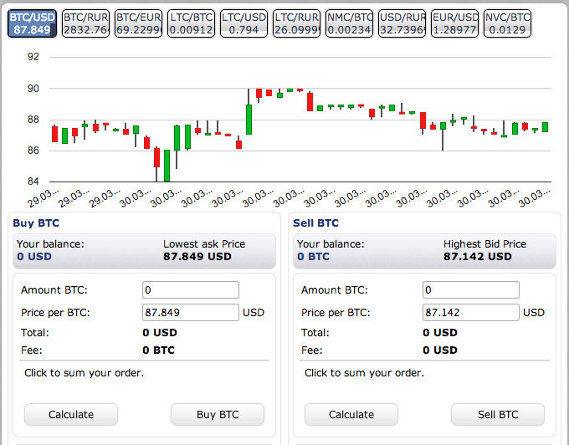
Task: Click the 0 USD buy balance
Action: point(34,257)
